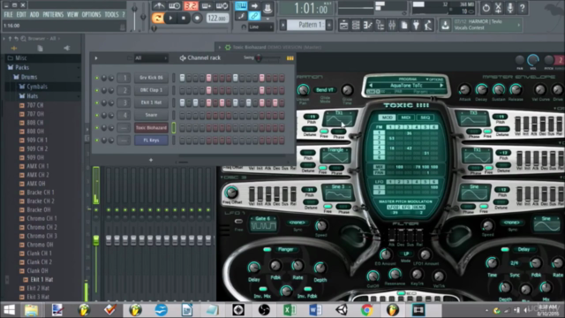Screen dimensions: 565x318
Task: Click the typing keyboard to piano icon
Action: click(x=241, y=6)
